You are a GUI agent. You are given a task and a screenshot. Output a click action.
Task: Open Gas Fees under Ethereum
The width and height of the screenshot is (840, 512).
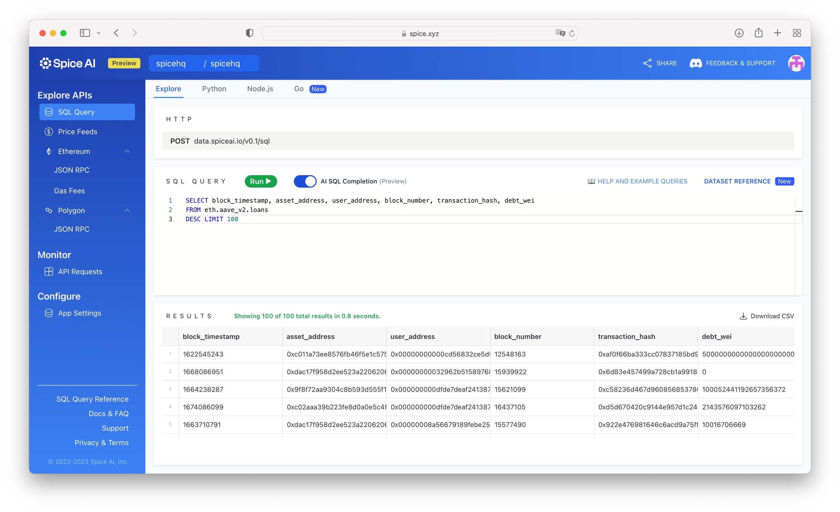(x=69, y=191)
